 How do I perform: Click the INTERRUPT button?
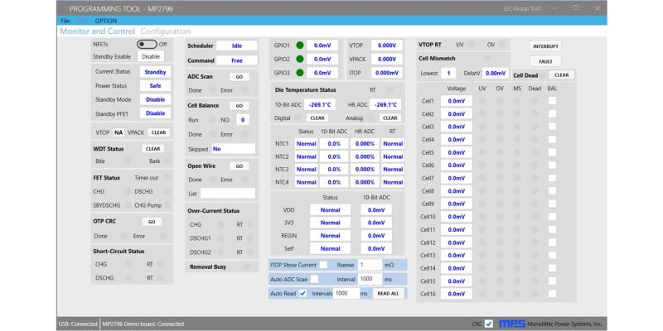tap(545, 46)
